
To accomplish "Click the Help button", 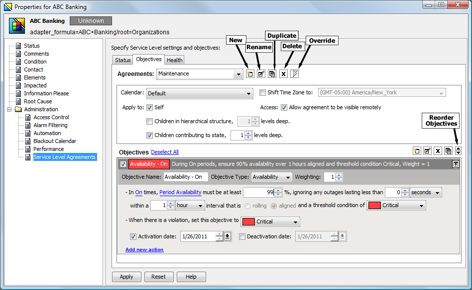I will (191, 277).
